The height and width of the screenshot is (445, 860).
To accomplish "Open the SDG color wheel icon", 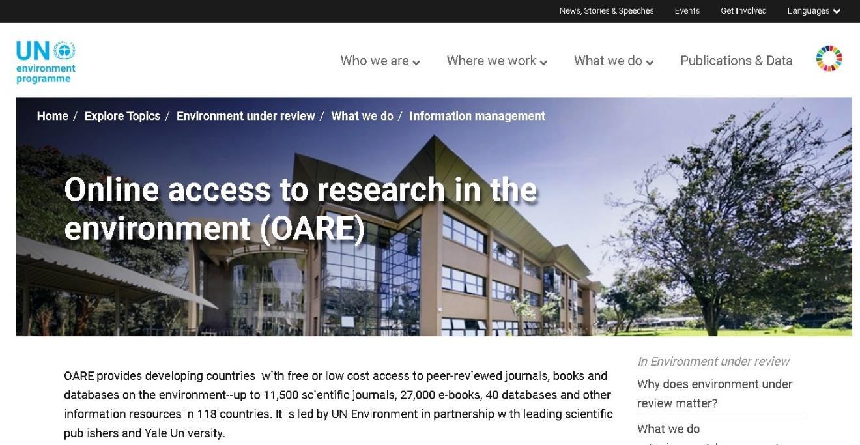I will tap(829, 59).
